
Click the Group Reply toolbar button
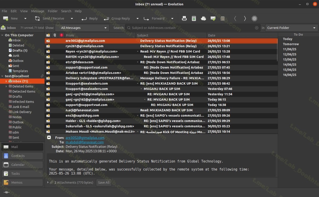click(x=117, y=18)
